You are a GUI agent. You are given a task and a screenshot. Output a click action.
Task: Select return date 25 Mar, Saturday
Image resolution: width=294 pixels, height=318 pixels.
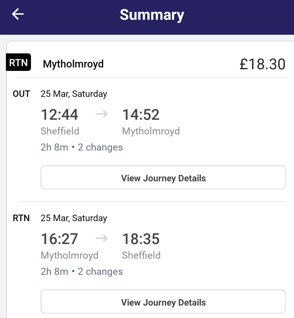pyautogui.click(x=74, y=218)
